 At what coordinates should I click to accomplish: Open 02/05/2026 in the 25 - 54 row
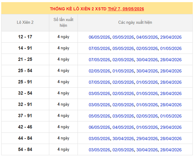[99, 71]
